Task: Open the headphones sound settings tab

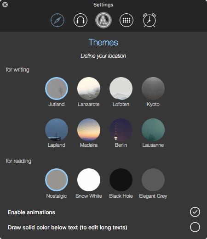Action: click(x=80, y=20)
